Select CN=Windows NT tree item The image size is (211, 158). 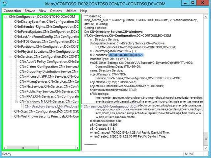[49, 101]
